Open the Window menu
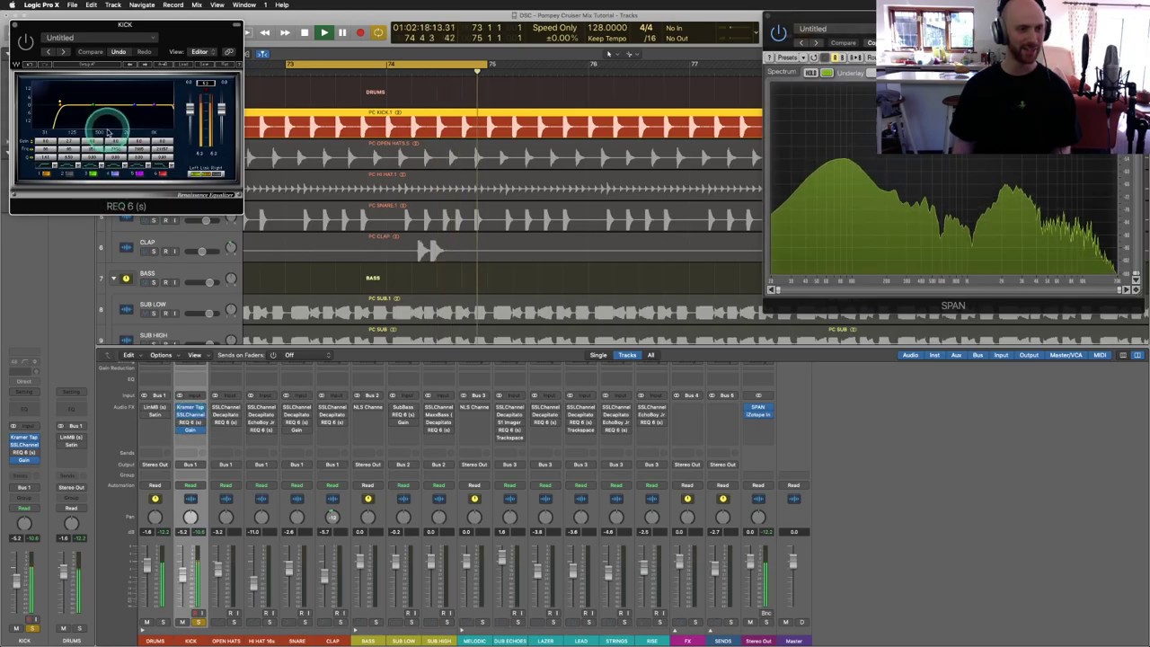 pyautogui.click(x=244, y=4)
